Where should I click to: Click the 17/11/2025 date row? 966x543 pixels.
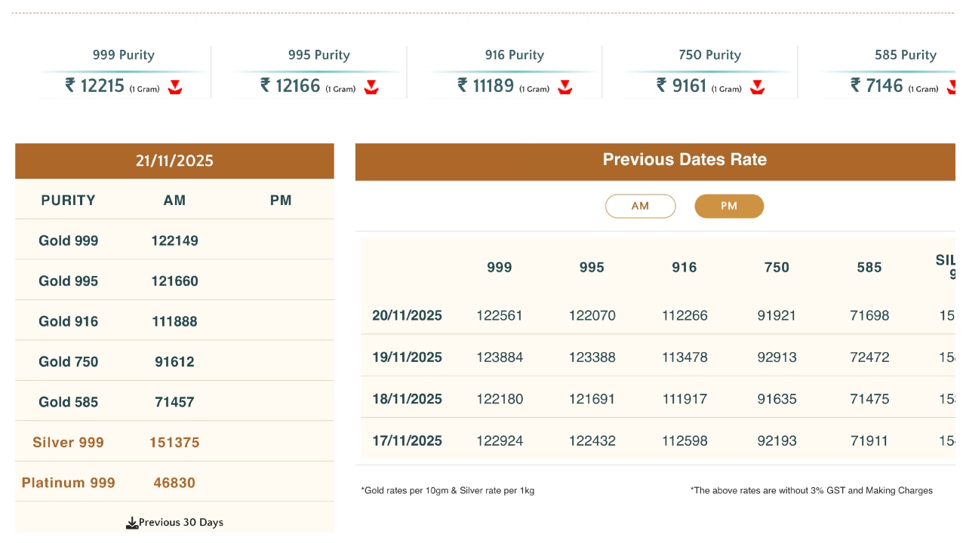[407, 441]
